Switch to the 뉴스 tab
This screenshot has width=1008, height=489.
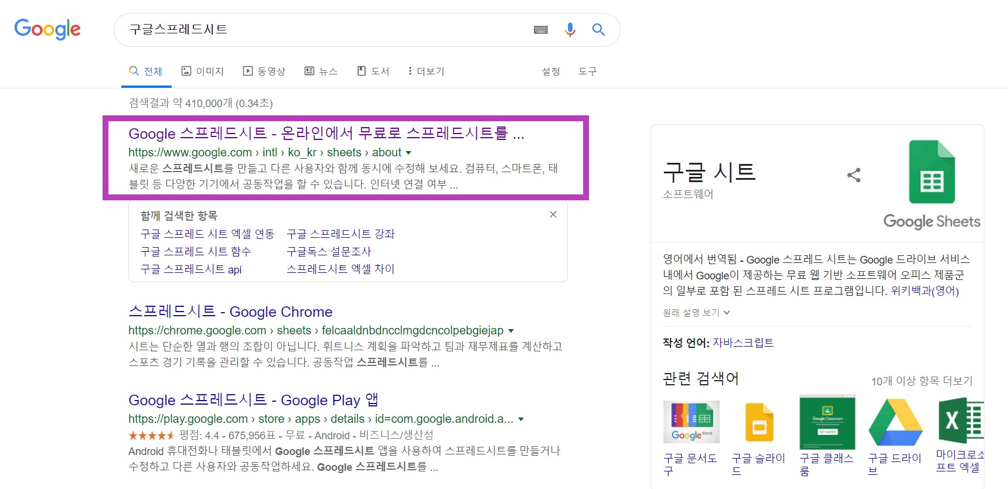321,71
